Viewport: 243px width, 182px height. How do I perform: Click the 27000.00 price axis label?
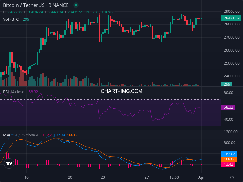tap(232, 37)
